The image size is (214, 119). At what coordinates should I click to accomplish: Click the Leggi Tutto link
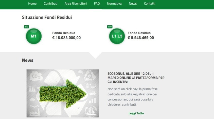click(136, 113)
